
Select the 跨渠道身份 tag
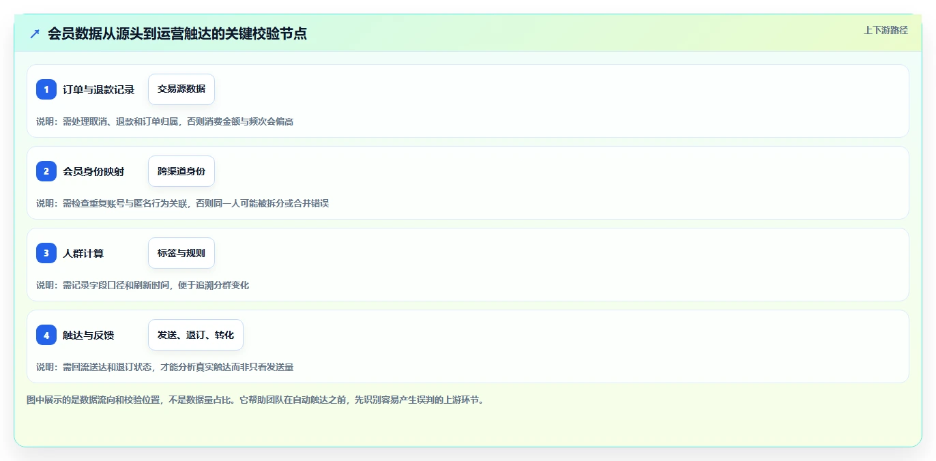click(181, 171)
